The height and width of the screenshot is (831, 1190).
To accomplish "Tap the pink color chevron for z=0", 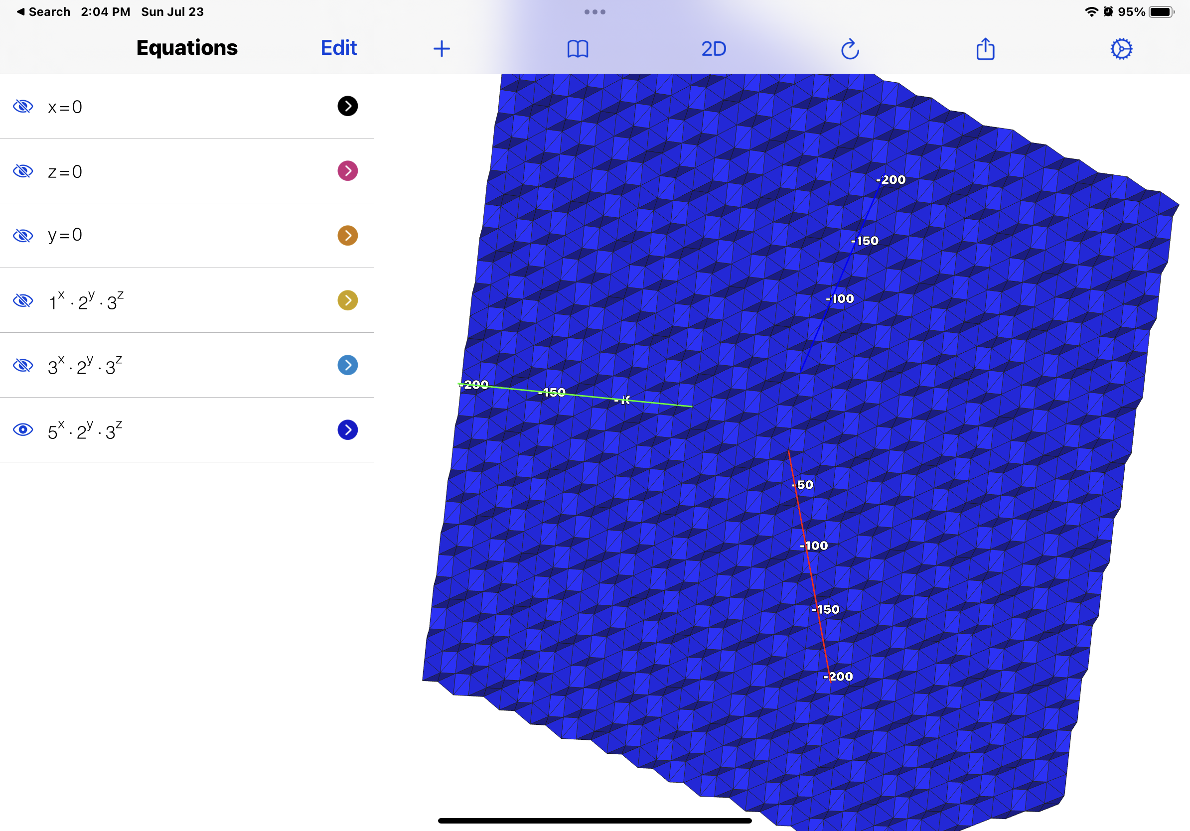I will 347,170.
